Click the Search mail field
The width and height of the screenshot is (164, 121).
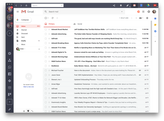[84, 12]
